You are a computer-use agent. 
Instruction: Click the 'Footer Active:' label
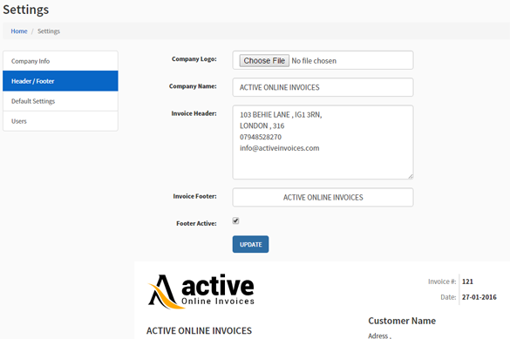(x=196, y=223)
